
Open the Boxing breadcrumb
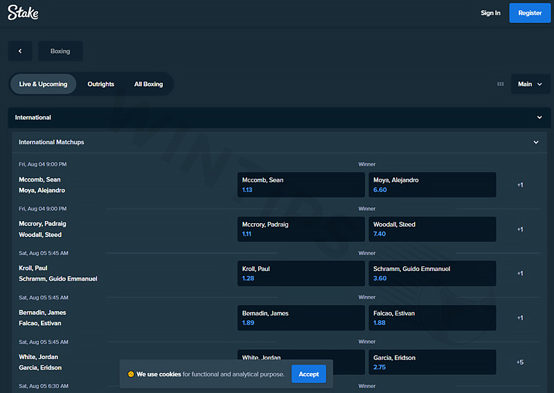click(x=60, y=51)
